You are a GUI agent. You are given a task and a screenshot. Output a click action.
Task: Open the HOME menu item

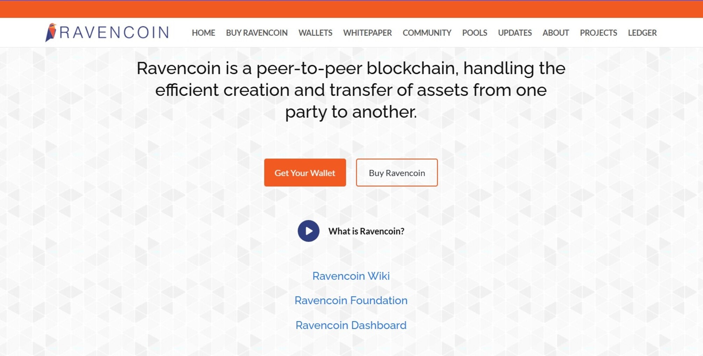[x=203, y=33]
